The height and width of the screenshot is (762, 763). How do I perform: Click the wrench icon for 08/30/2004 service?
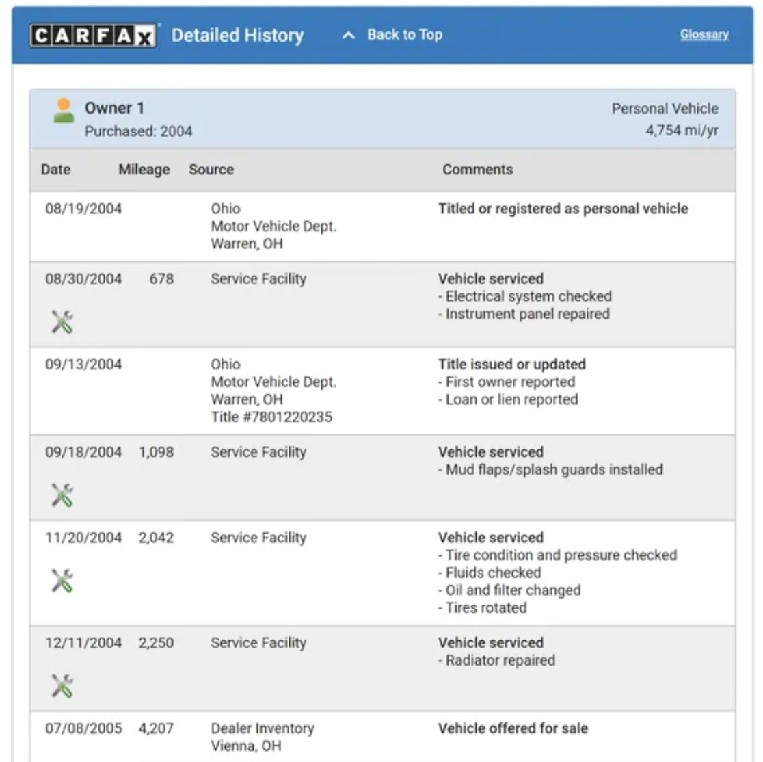click(x=62, y=321)
